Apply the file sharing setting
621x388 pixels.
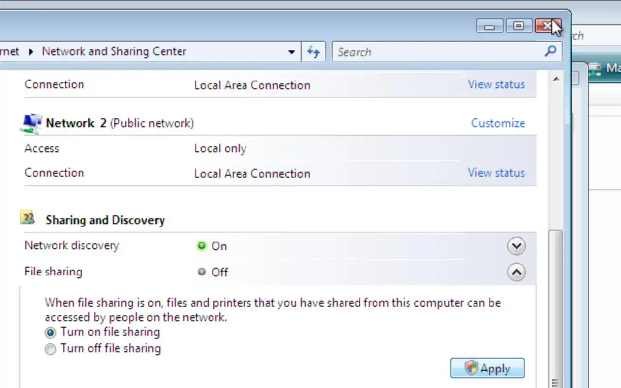(x=487, y=368)
